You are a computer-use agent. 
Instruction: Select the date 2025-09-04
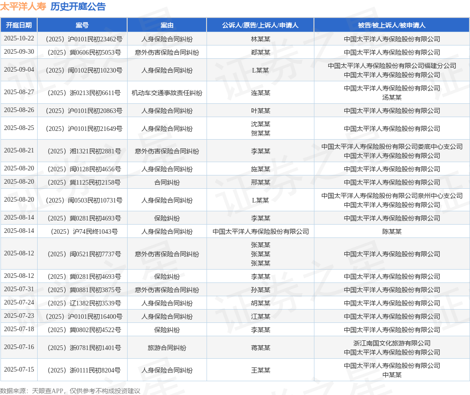[19, 69]
